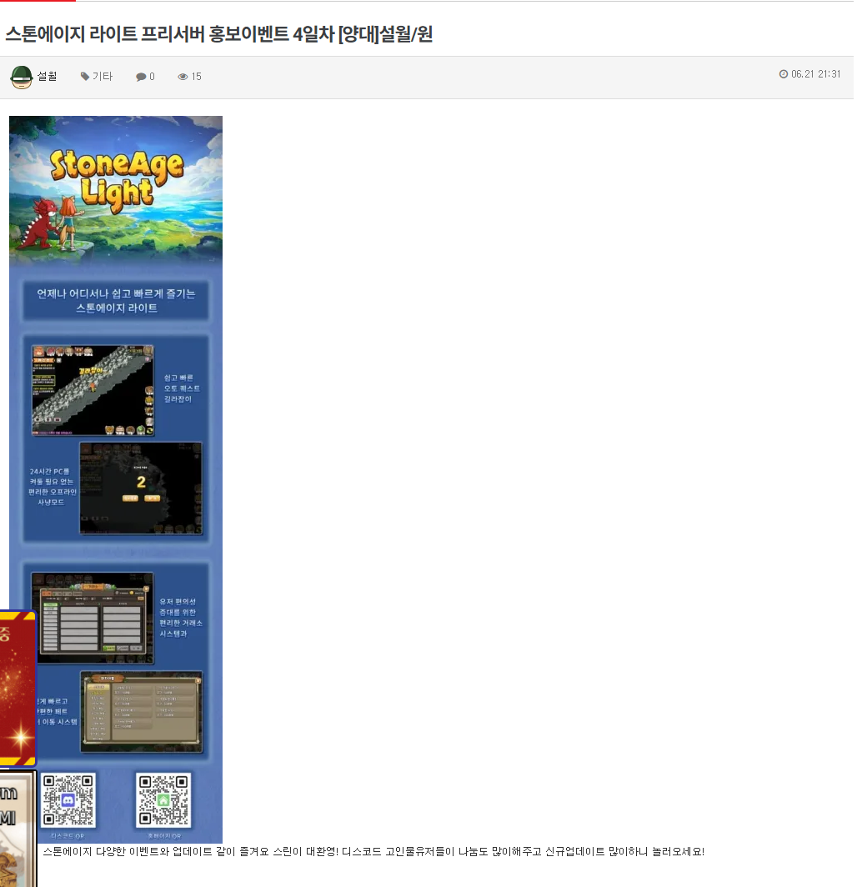Click the view count 15
Image resolution: width=867 pixels, height=887 pixels.
click(x=196, y=77)
